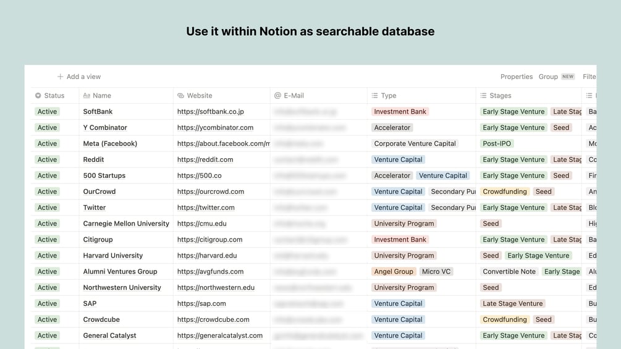Viewport: 621px width, 349px height.
Task: Click the Carnegie Mellon University name cell
Action: tap(126, 224)
